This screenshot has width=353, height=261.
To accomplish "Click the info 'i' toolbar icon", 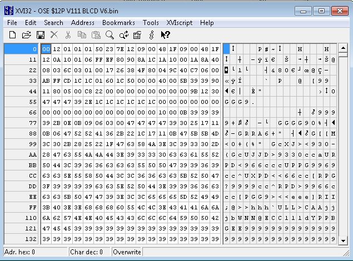I will pyautogui.click(x=152, y=35).
